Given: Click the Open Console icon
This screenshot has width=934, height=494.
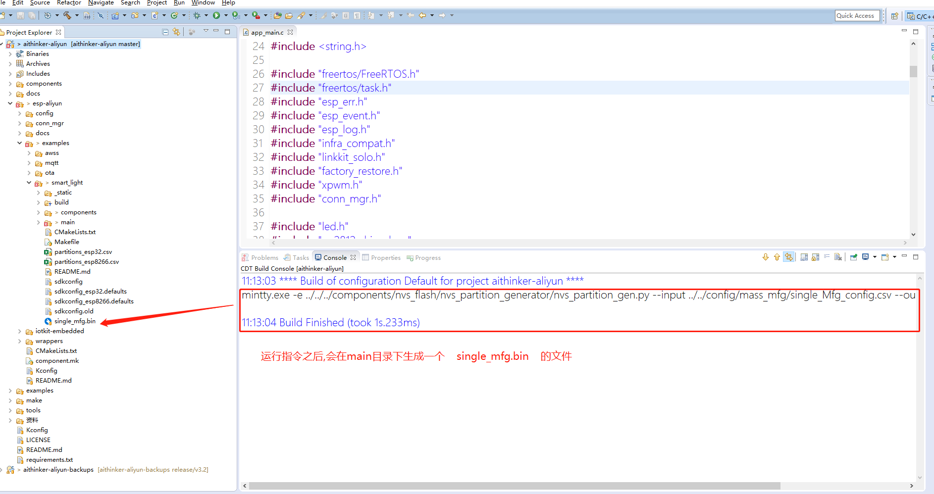Looking at the screenshot, I should tap(885, 257).
